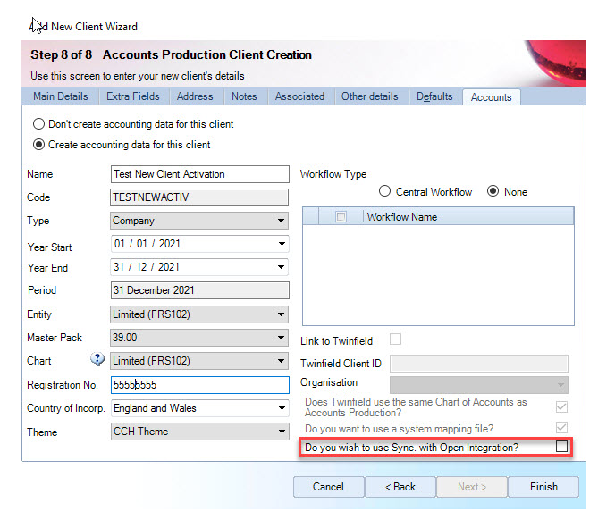Image resolution: width=615 pixels, height=528 pixels.
Task: Enable Sync. with Open Integration checkbox
Action: 561,447
